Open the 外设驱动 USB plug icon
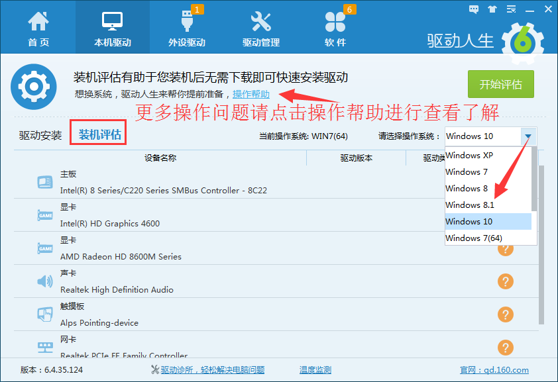 coord(187,21)
